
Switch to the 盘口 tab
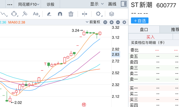click(144, 30)
